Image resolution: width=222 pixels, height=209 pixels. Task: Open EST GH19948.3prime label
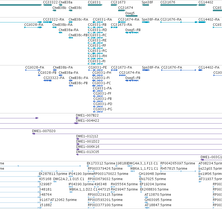(x=152, y=174)
